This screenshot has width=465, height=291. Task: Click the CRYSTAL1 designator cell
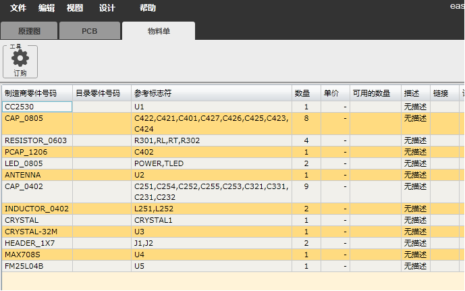[x=211, y=220]
